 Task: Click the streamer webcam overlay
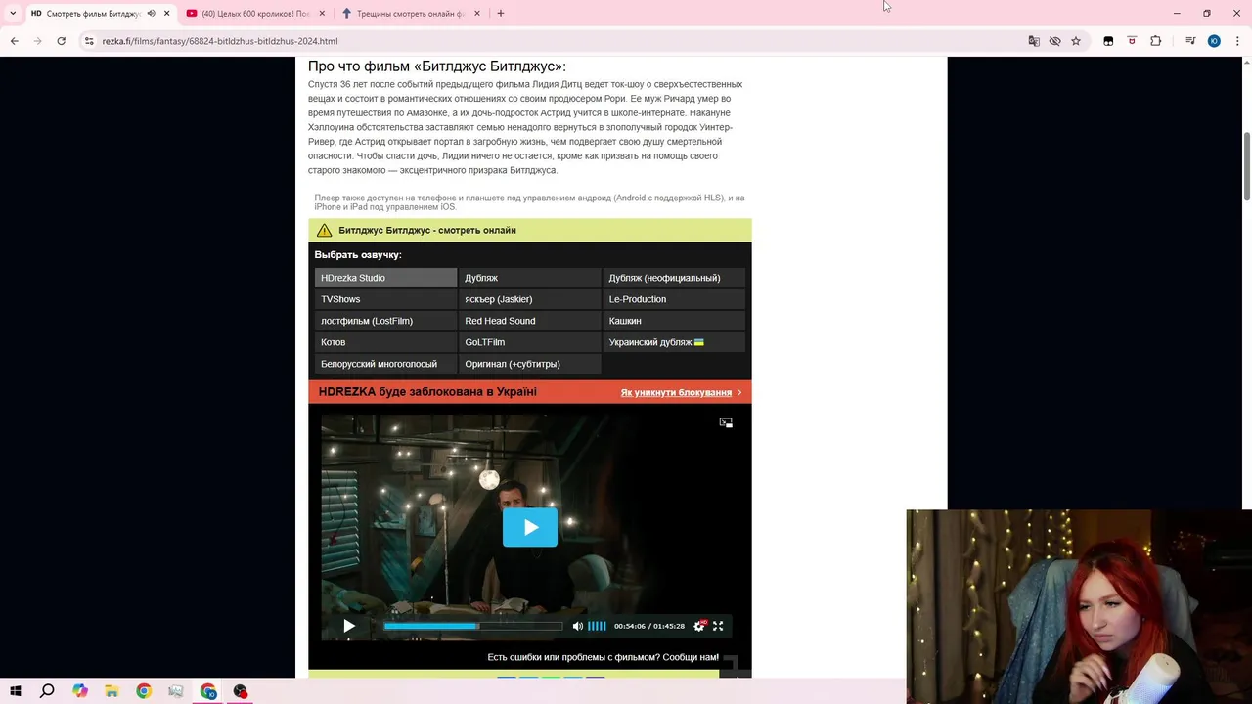(1079, 606)
